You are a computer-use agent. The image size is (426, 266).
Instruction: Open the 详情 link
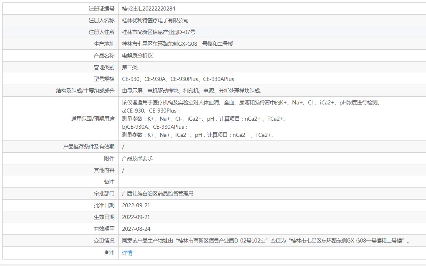(127, 253)
